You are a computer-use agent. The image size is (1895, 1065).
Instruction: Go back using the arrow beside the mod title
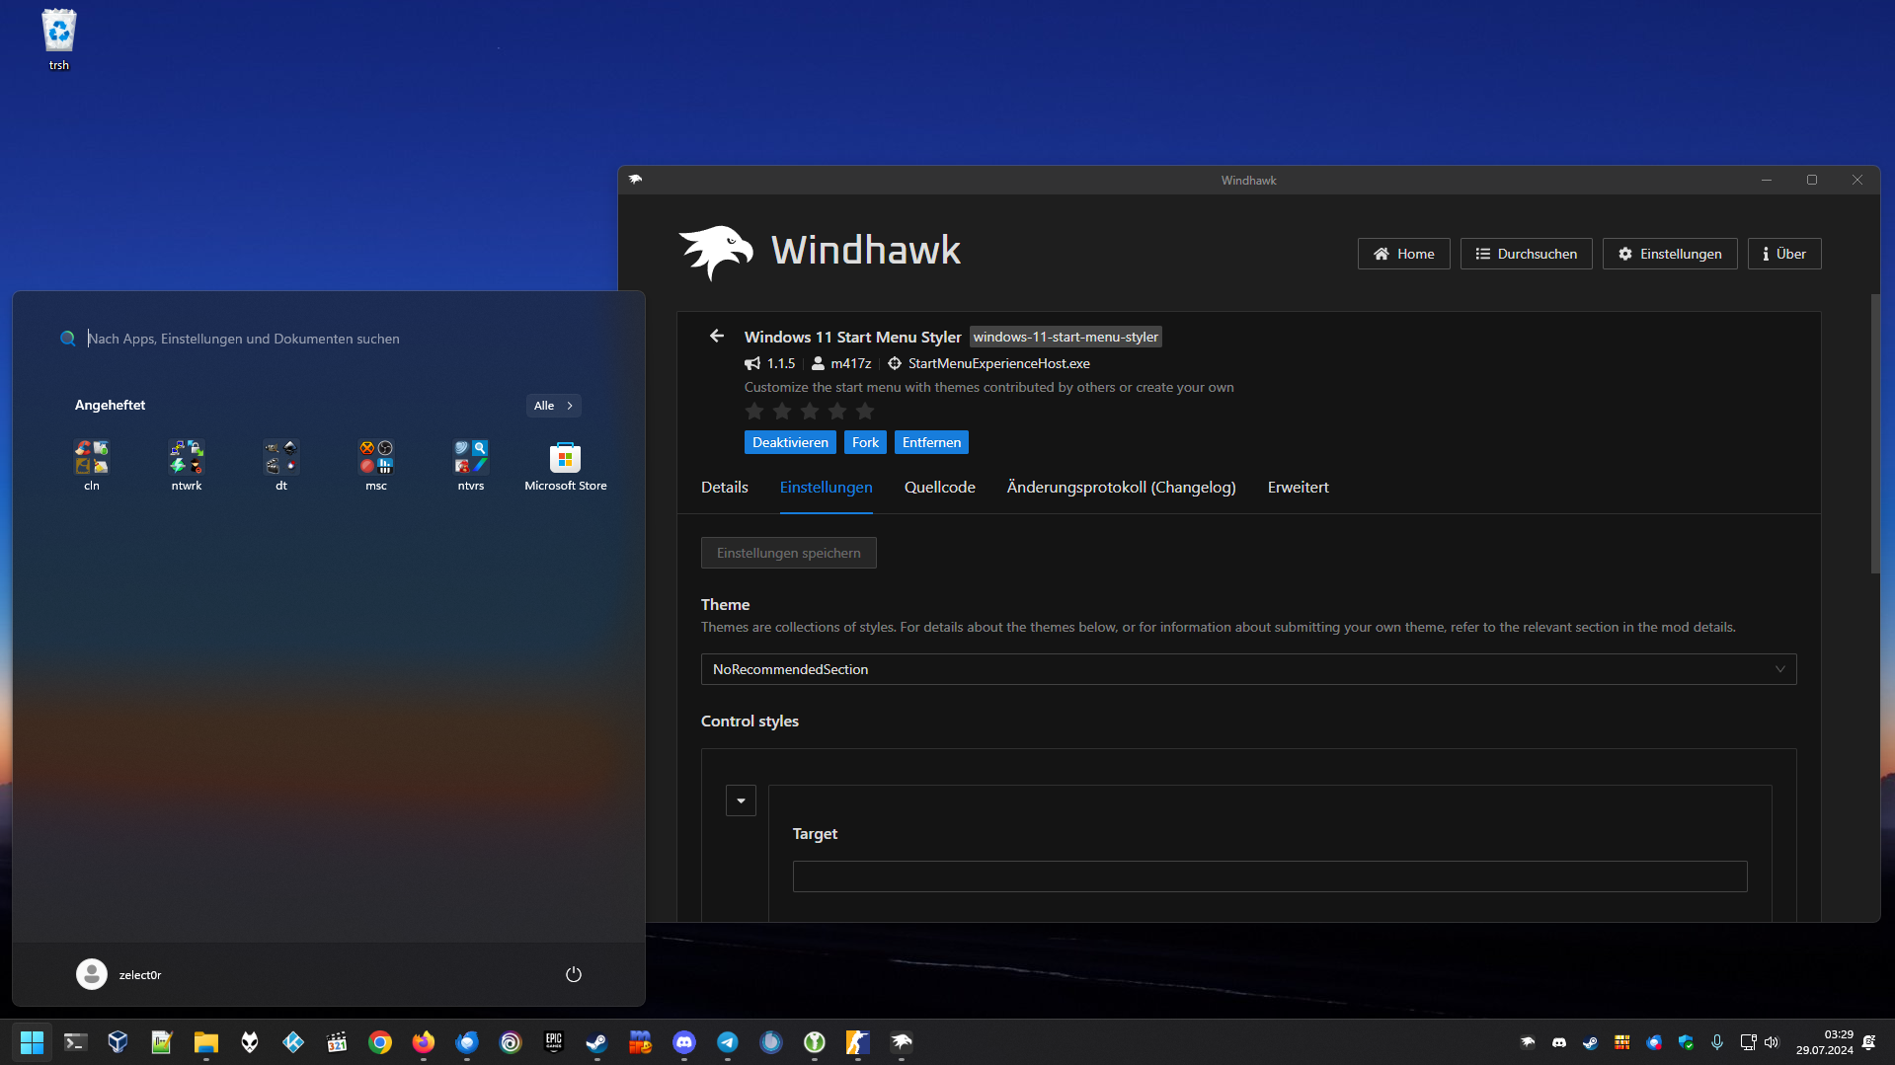click(717, 337)
